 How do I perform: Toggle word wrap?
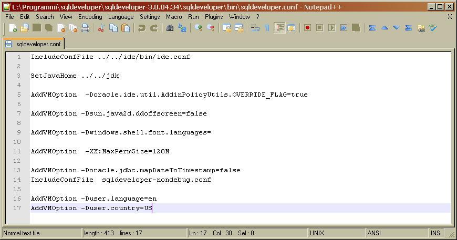255,28
